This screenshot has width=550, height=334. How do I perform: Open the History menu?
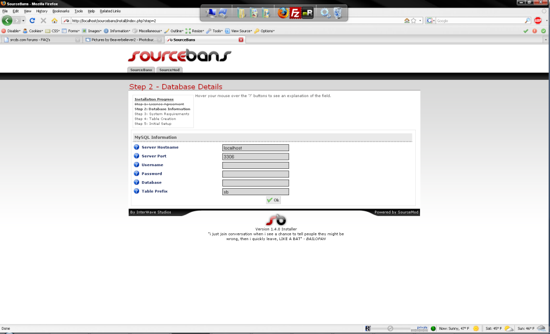42,11
